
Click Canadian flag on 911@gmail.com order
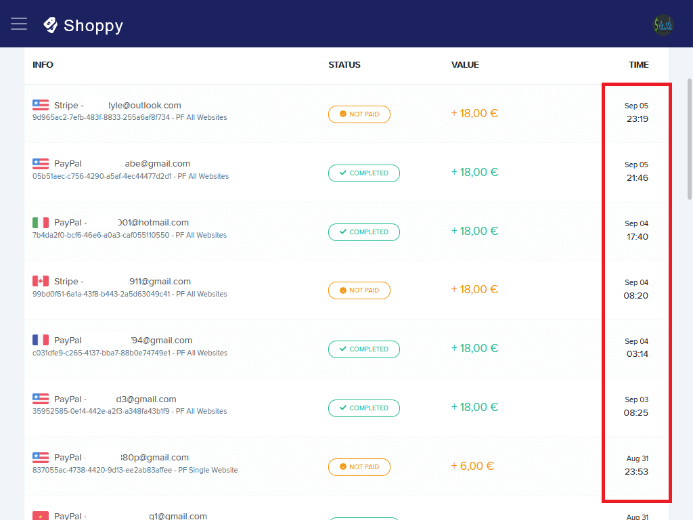pyautogui.click(x=41, y=281)
